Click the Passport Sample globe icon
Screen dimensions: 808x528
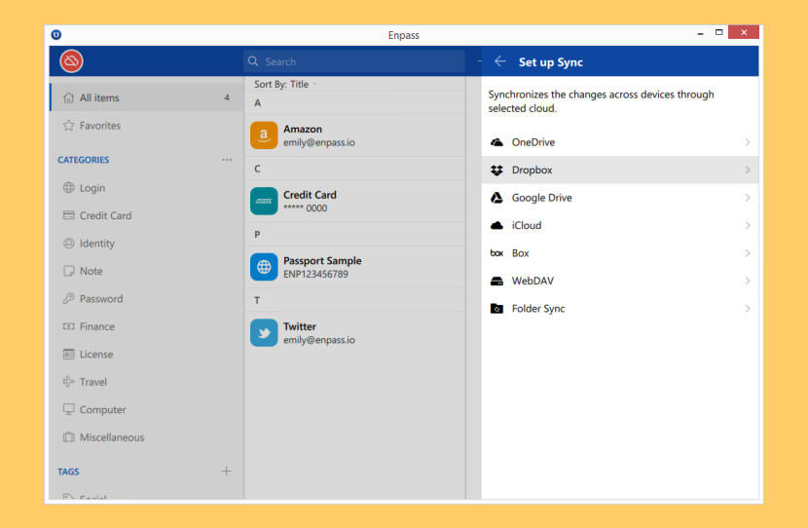pyautogui.click(x=264, y=267)
